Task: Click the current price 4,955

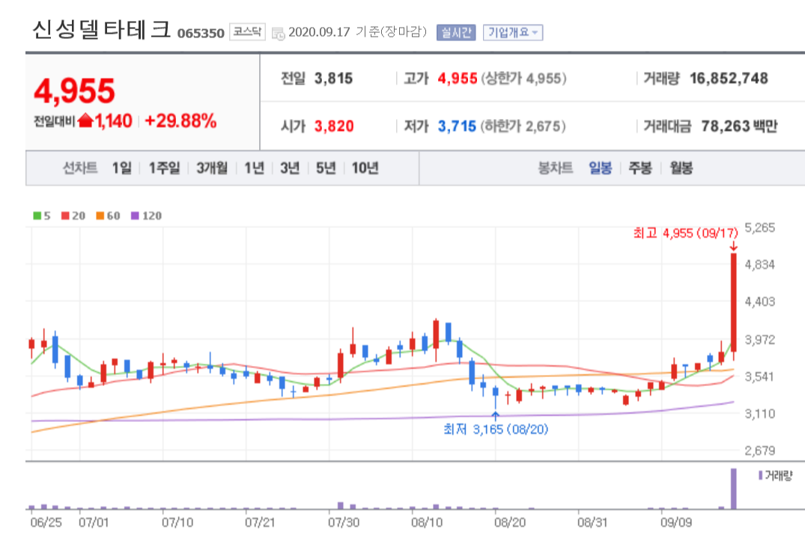Action: (x=74, y=91)
